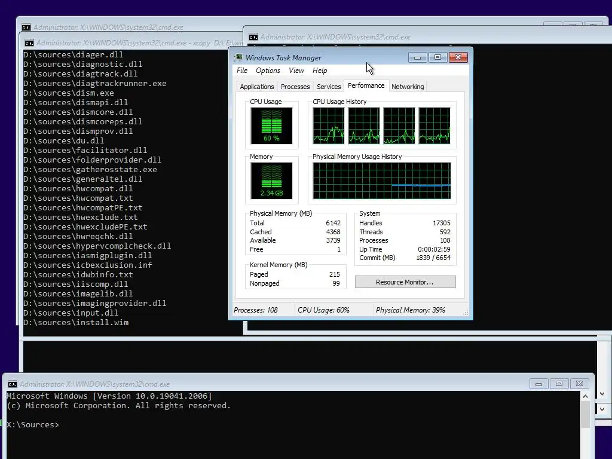Click the D:\sources\dism.exe line
The width and height of the screenshot is (612, 459).
[x=69, y=93]
